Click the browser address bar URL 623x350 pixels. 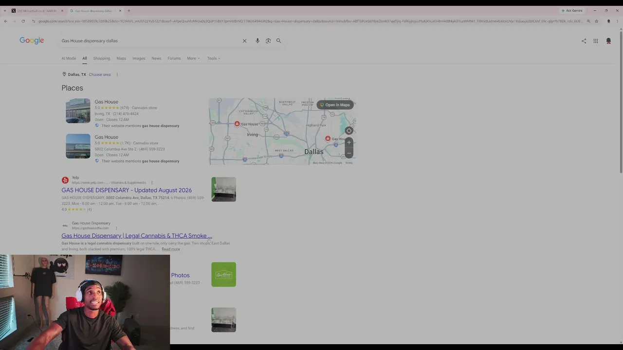[310, 21]
